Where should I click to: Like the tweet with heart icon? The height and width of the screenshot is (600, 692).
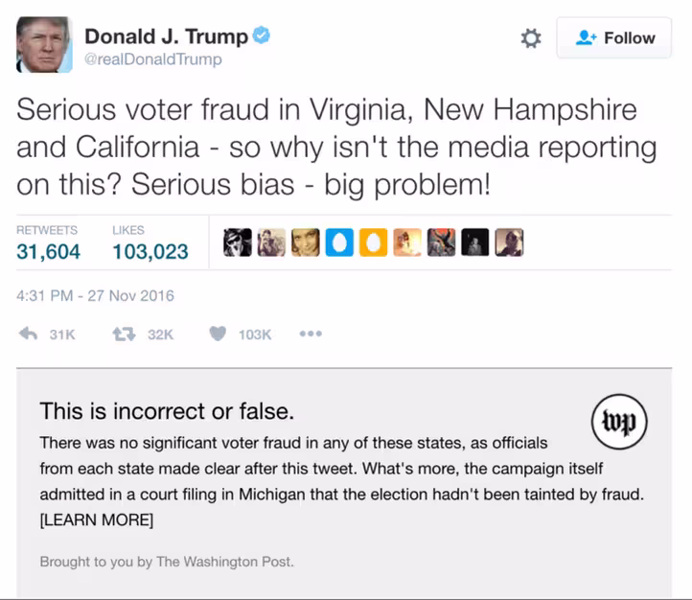(x=218, y=334)
